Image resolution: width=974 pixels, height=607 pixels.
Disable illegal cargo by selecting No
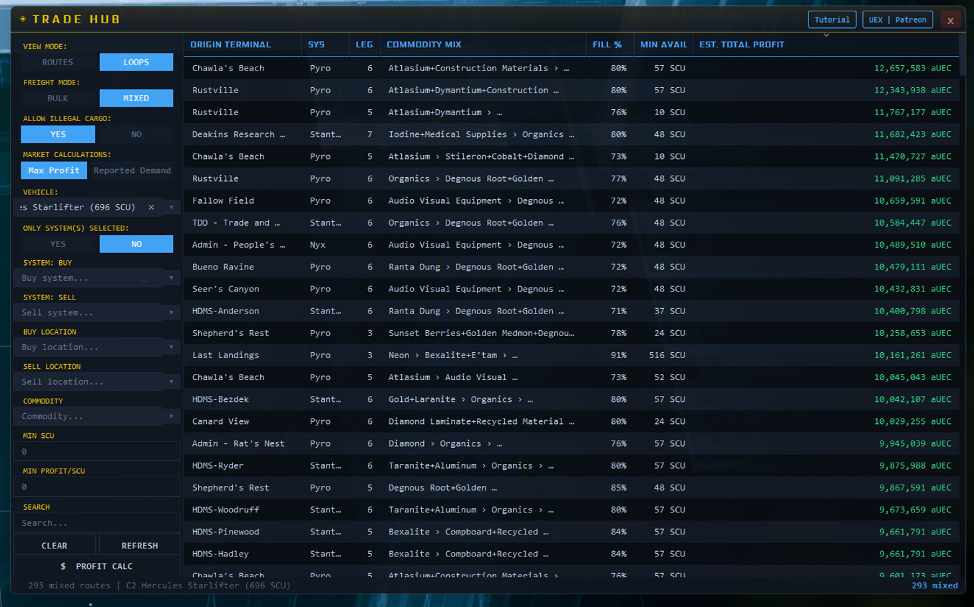[136, 134]
